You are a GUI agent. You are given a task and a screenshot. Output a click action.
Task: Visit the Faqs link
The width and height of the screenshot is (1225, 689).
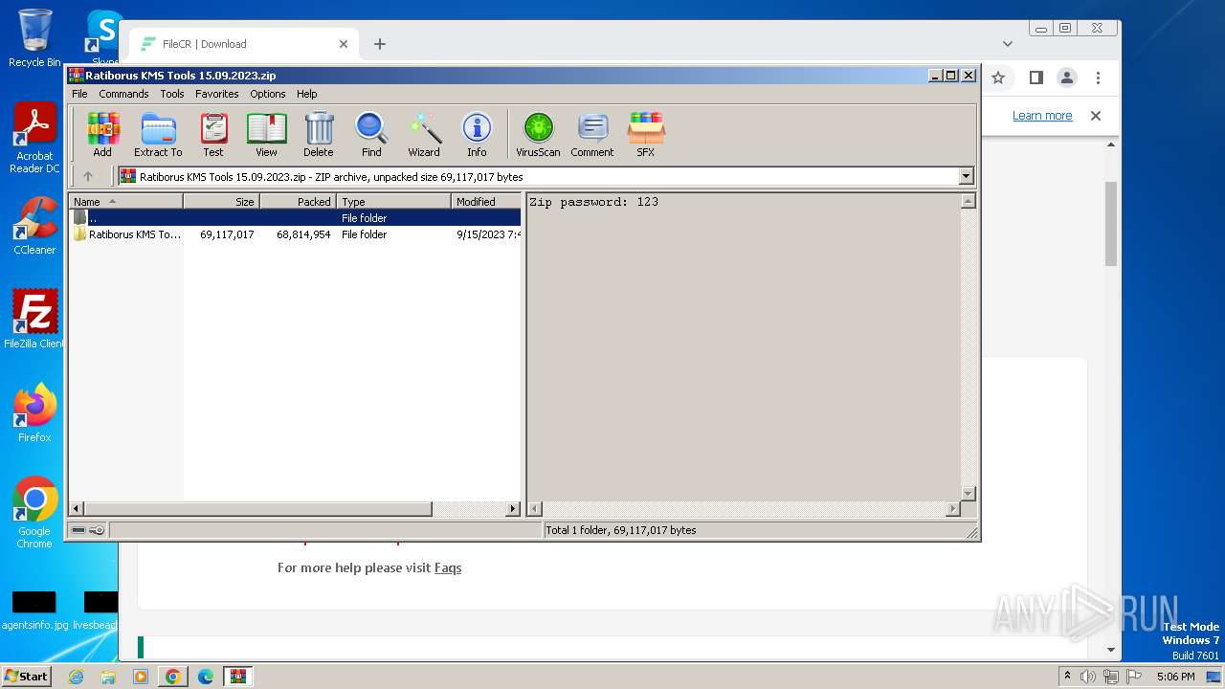[448, 567]
